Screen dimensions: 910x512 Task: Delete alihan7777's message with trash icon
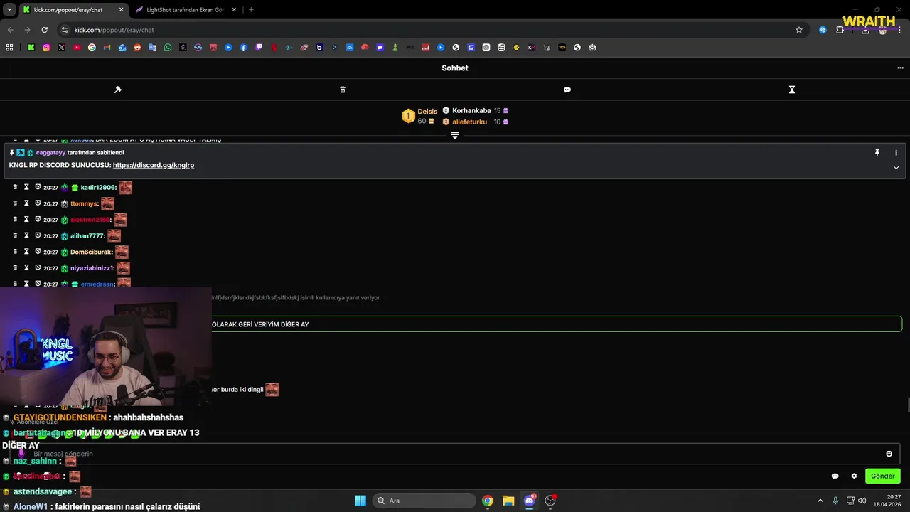15,235
